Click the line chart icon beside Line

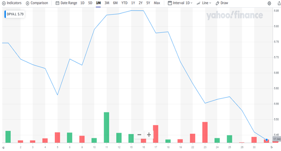tap(198, 3)
